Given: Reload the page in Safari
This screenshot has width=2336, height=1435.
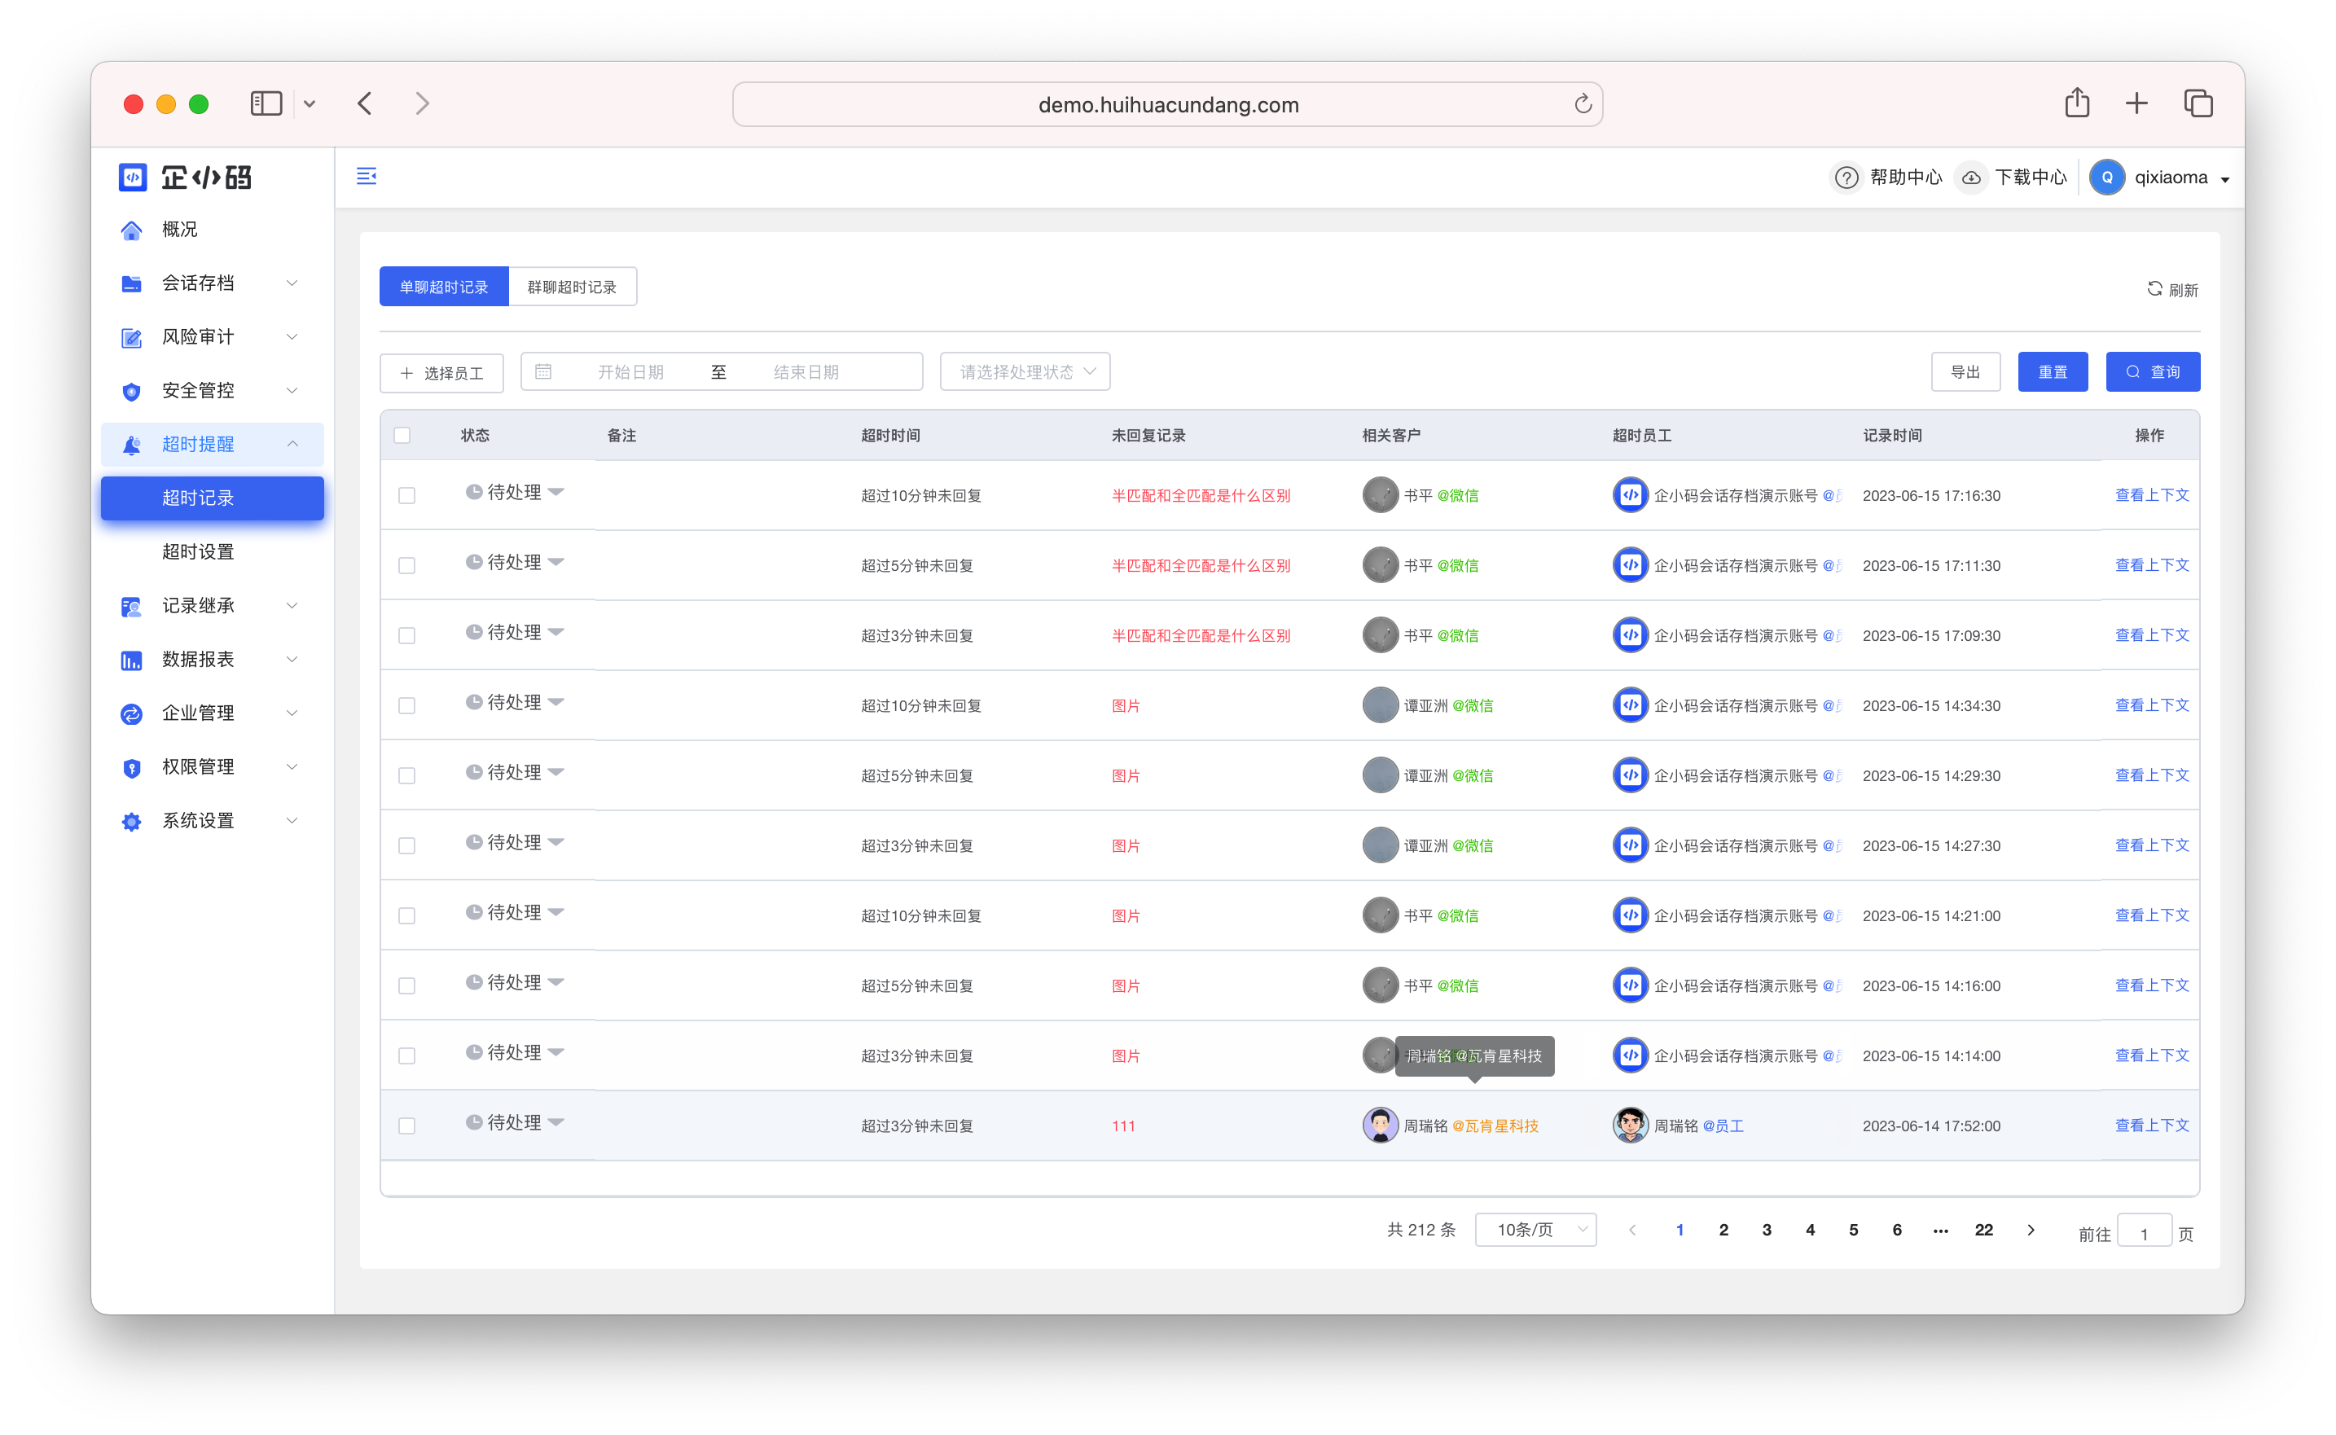Looking at the screenshot, I should click(x=1583, y=103).
